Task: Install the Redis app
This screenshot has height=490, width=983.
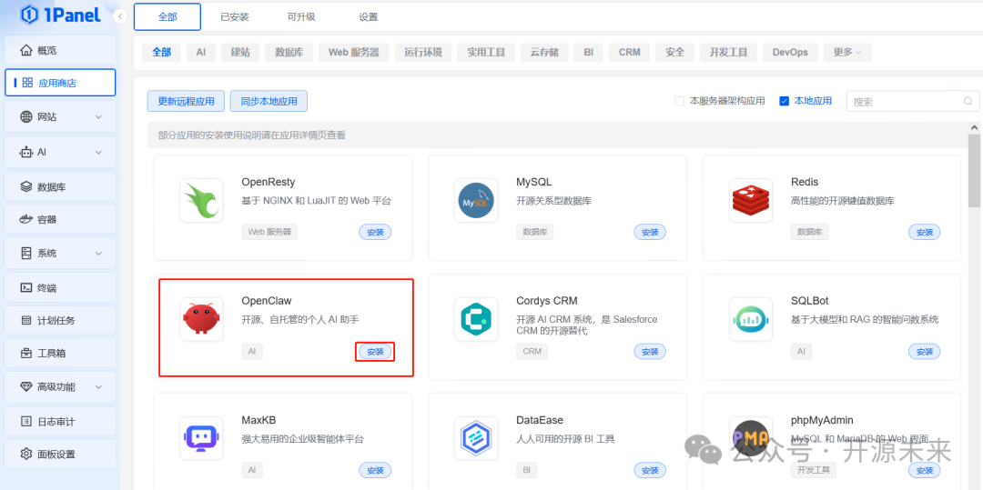Action: [x=925, y=232]
